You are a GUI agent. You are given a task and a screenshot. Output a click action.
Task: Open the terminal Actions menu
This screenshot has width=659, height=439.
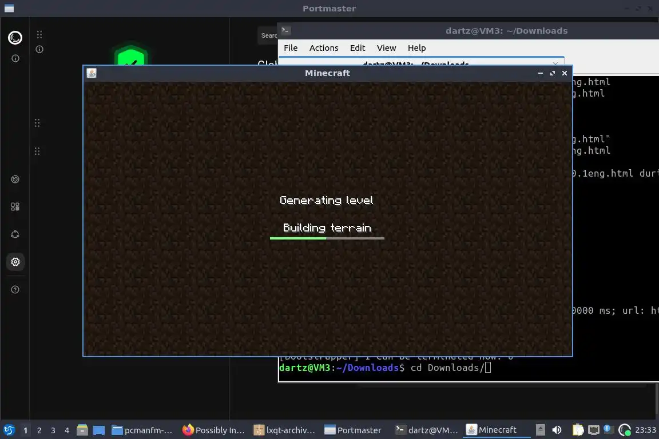tap(324, 48)
